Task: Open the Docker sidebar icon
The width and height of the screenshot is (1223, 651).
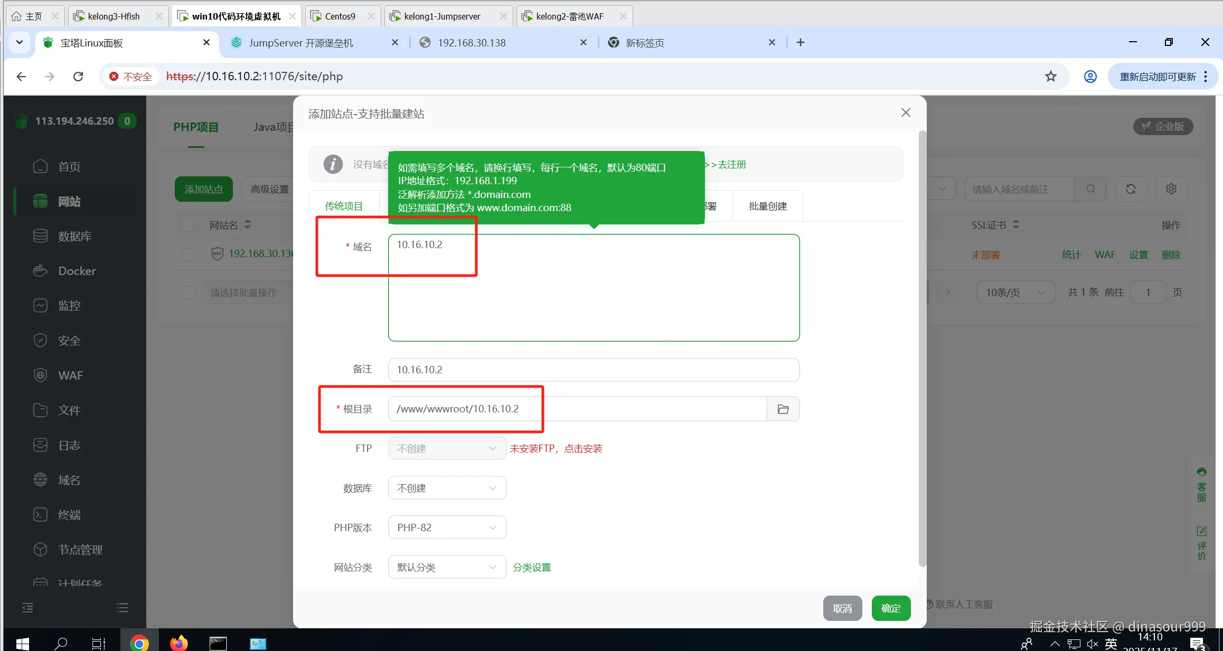Action: click(41, 271)
